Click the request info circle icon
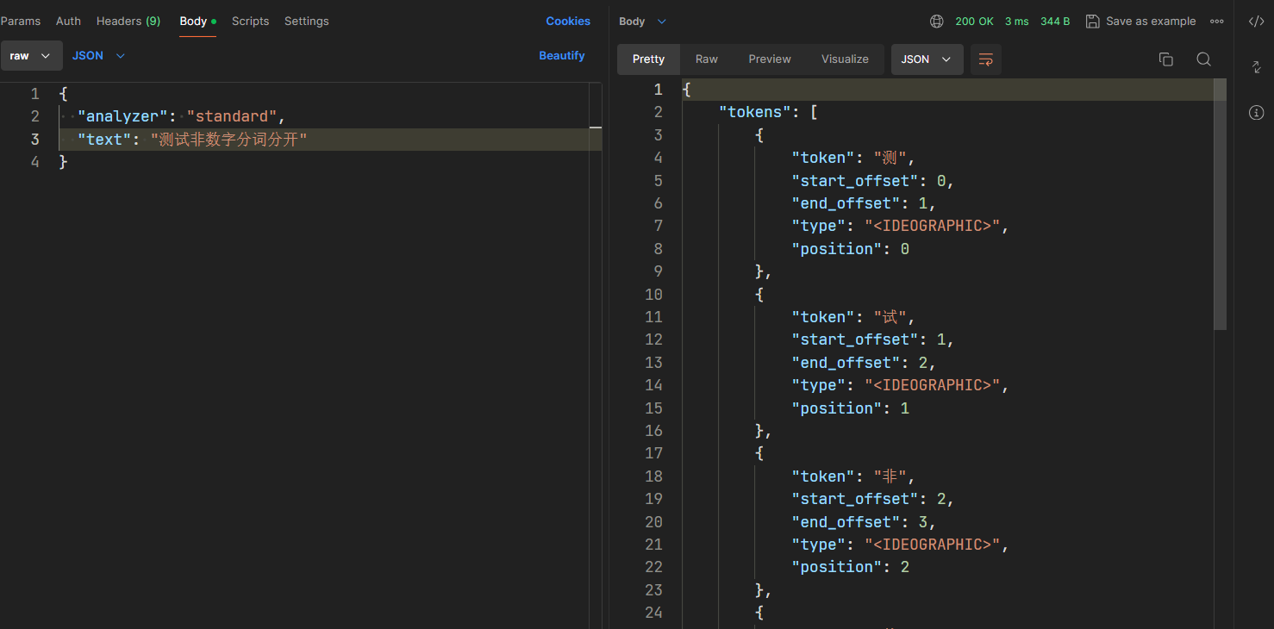 [1256, 112]
